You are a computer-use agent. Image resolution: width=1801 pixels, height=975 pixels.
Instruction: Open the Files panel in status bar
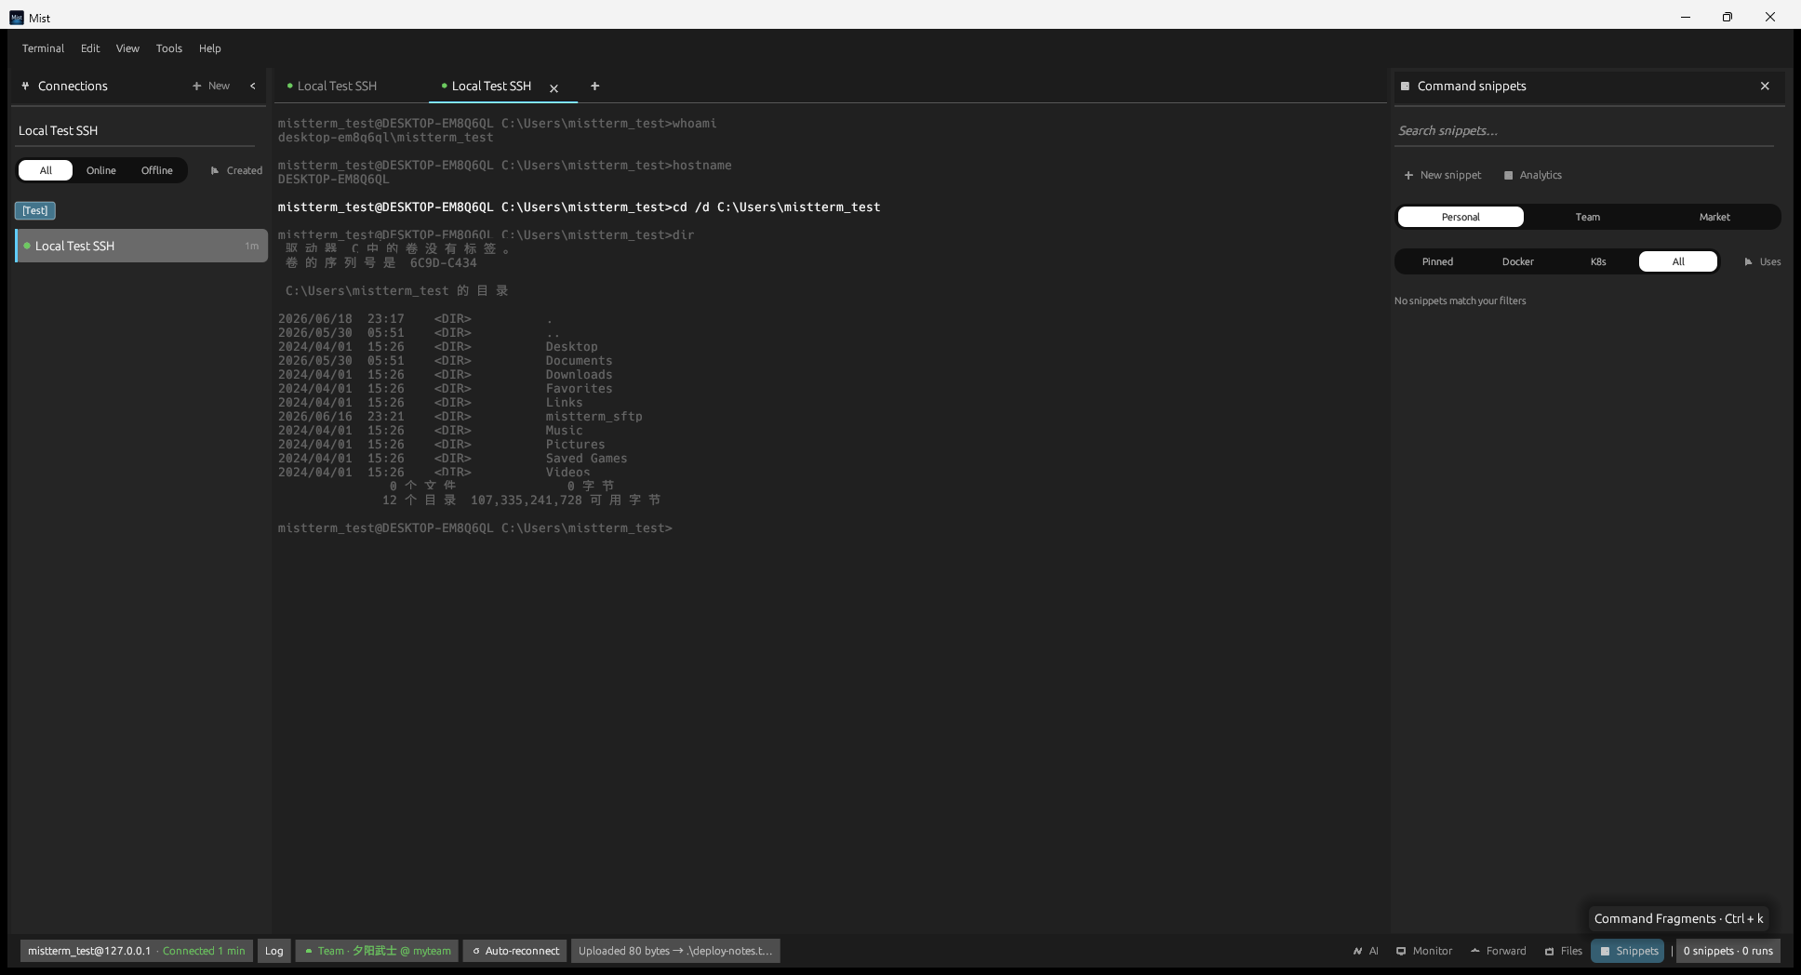point(1564,951)
